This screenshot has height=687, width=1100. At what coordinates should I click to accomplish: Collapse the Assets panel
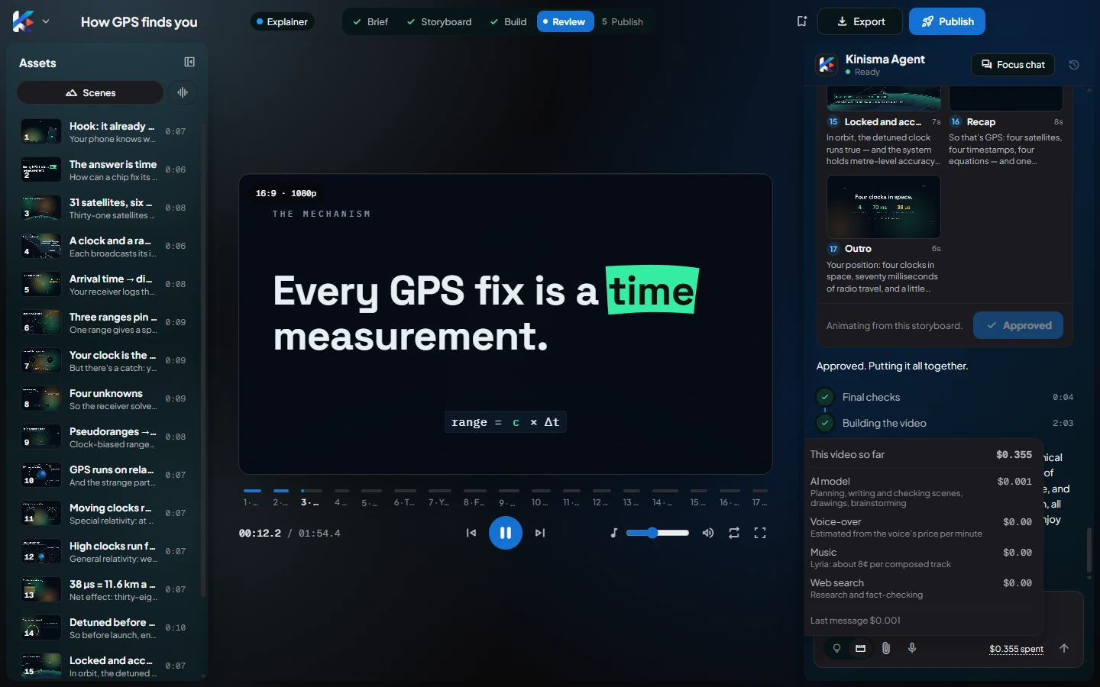coord(189,62)
